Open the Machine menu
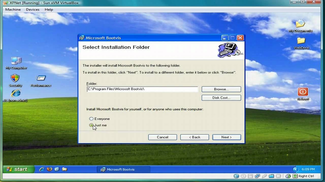Image resolution: width=325 pixels, height=182 pixels. click(13, 9)
